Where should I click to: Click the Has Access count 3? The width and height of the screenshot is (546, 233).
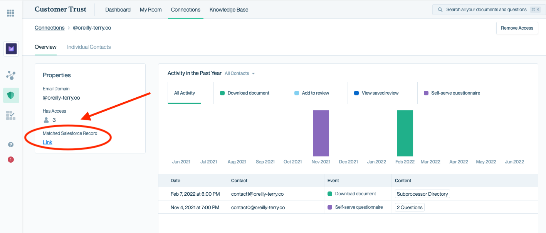coord(54,120)
